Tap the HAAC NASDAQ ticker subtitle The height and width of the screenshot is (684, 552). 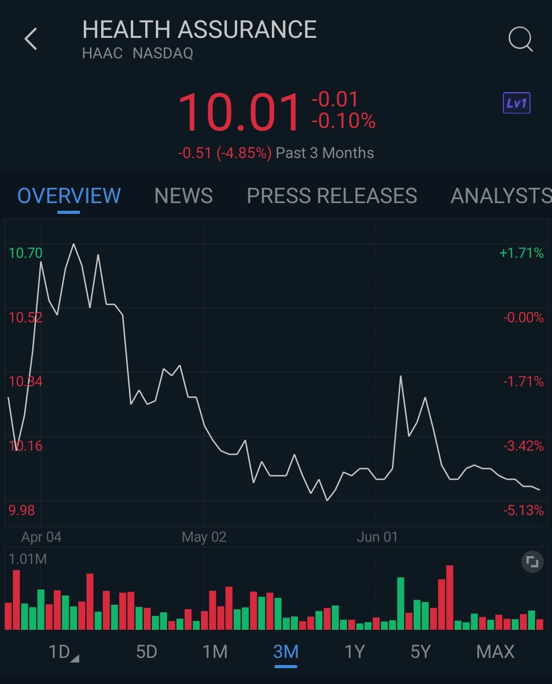137,53
